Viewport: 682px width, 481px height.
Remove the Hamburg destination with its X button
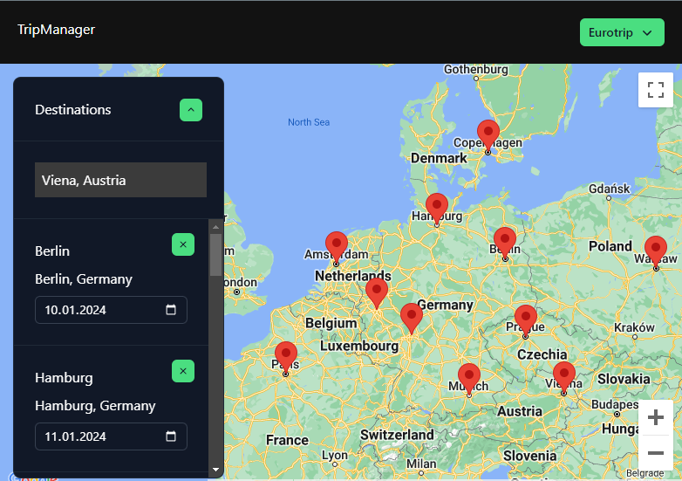(183, 371)
